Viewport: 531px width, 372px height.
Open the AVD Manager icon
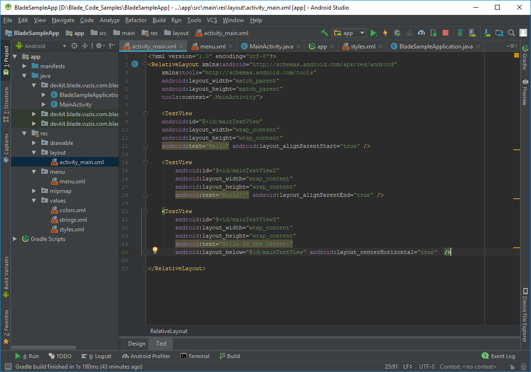472,33
